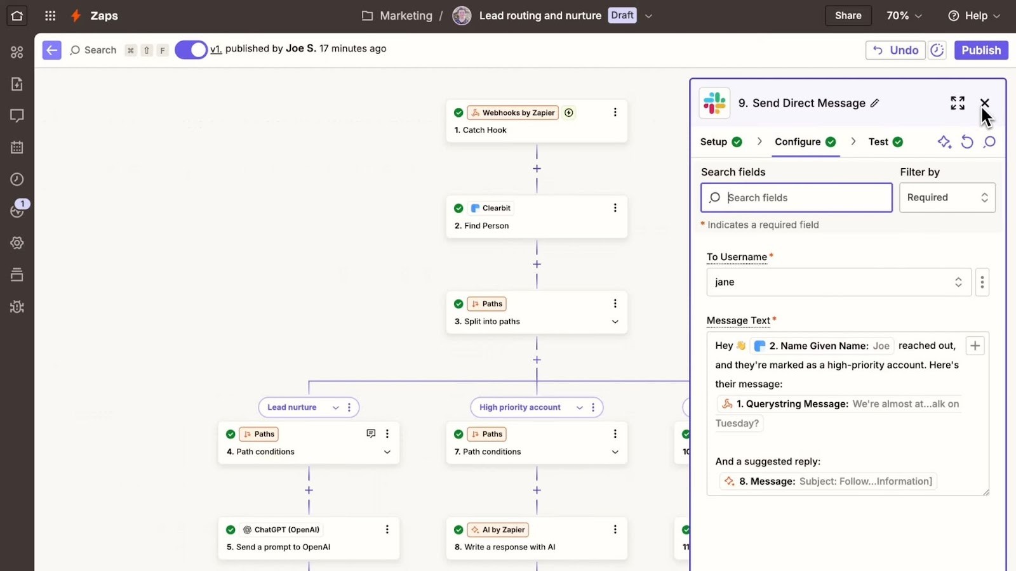The image size is (1016, 571).
Task: Select the History (clock) icon in sidebar
Action: (x=17, y=179)
